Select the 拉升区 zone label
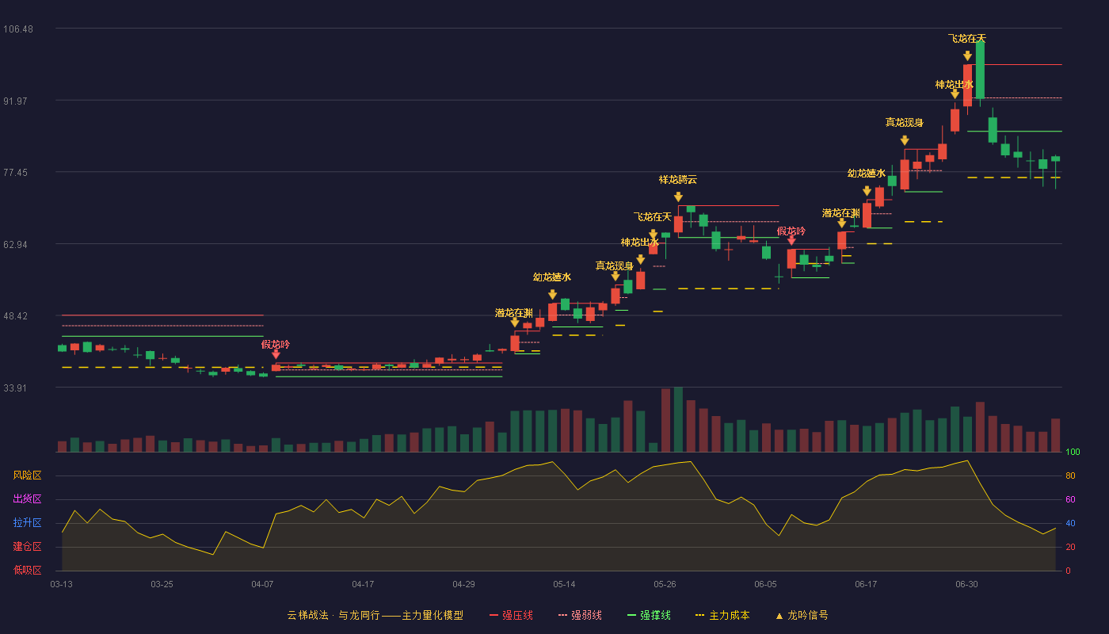 coord(27,523)
